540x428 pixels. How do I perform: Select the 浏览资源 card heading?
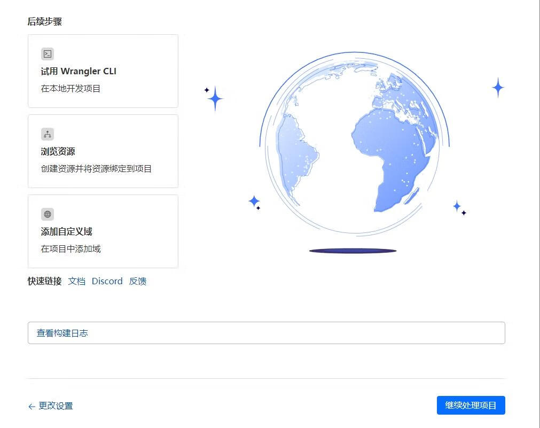(x=58, y=152)
